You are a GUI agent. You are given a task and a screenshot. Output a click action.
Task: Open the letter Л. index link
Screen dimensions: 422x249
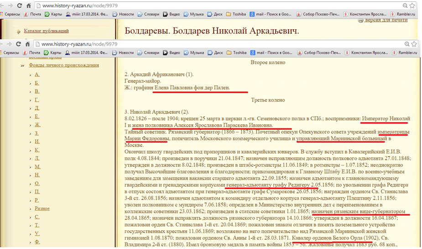[x=37, y=158]
